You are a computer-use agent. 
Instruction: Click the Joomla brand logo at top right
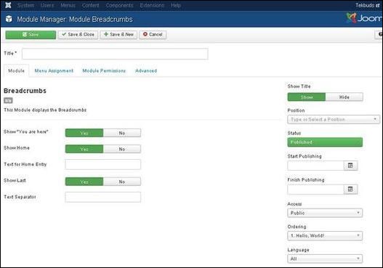pyautogui.click(x=364, y=18)
